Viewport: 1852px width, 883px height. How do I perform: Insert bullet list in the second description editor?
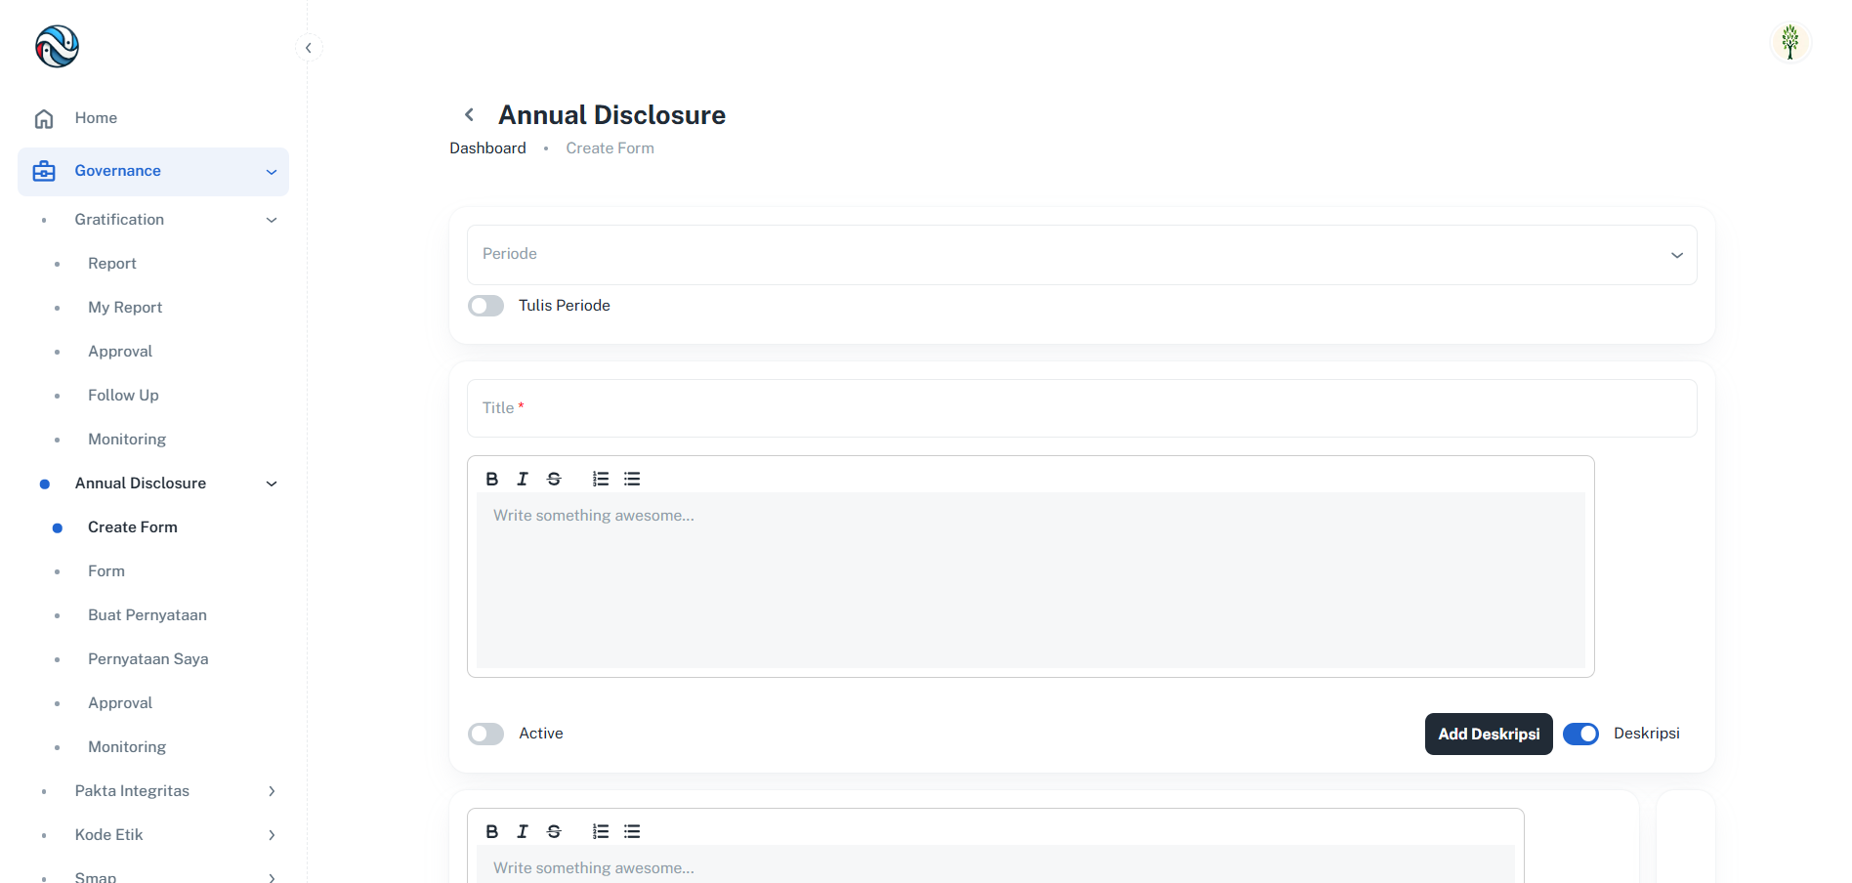[x=632, y=831]
